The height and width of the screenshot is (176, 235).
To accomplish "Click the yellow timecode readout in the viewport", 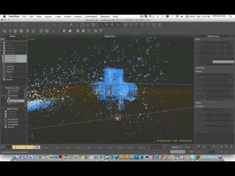I will 174,141.
